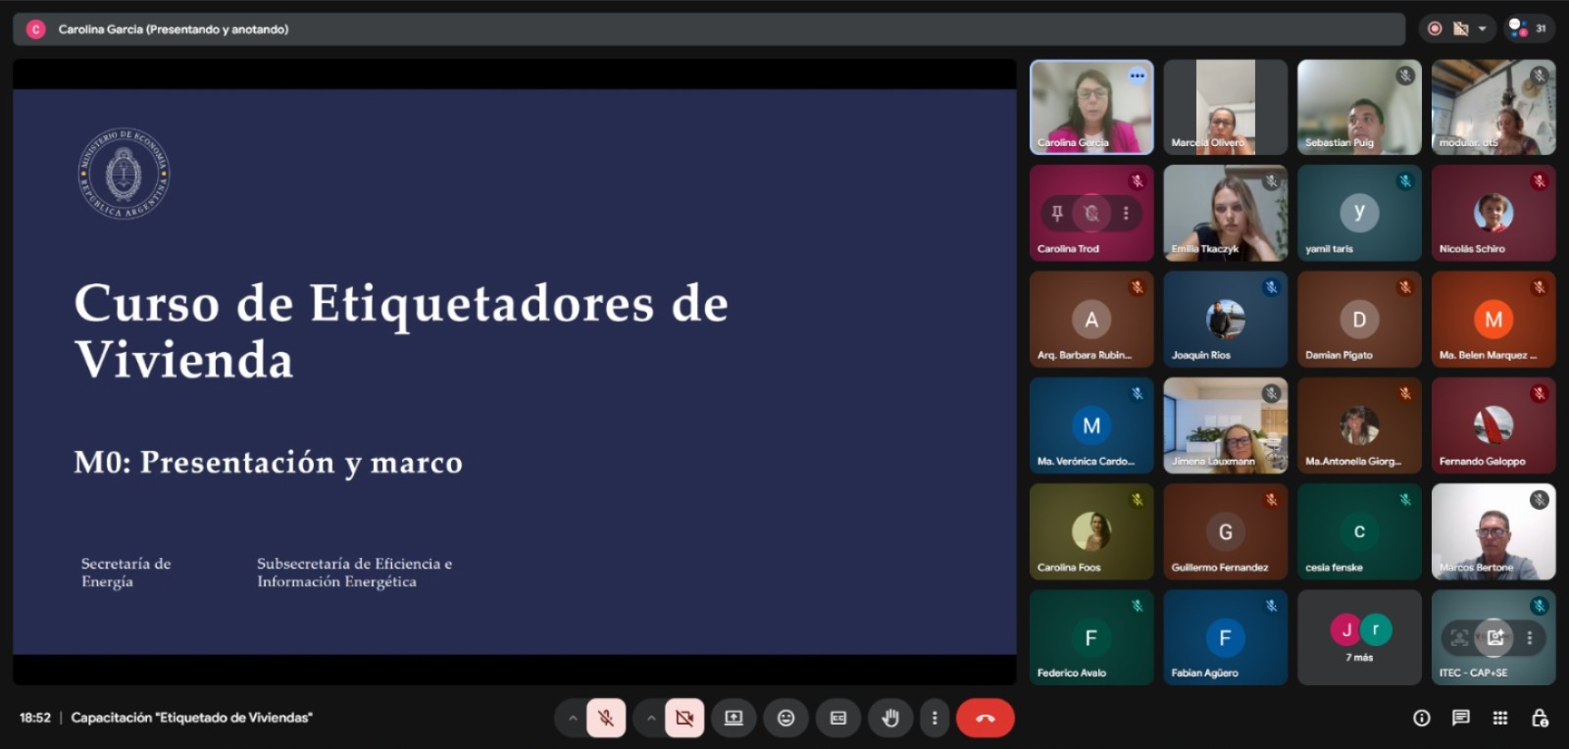
Task: Open the emoji reactions button
Action: point(785,719)
